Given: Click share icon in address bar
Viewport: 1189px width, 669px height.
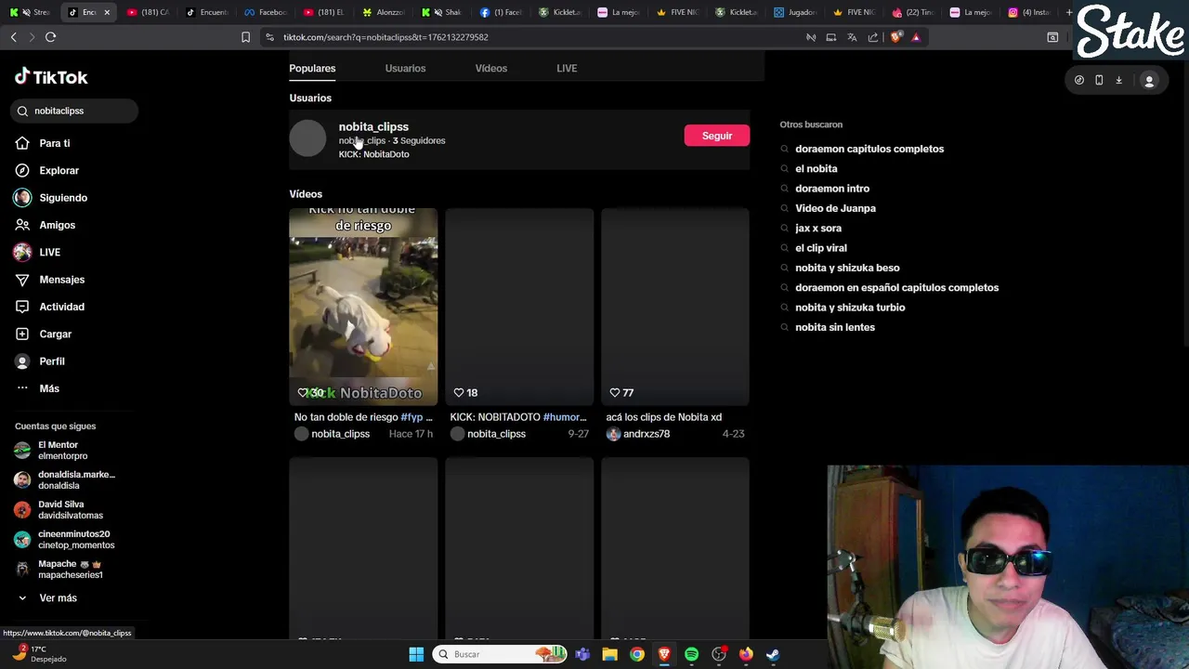Looking at the screenshot, I should tap(873, 37).
